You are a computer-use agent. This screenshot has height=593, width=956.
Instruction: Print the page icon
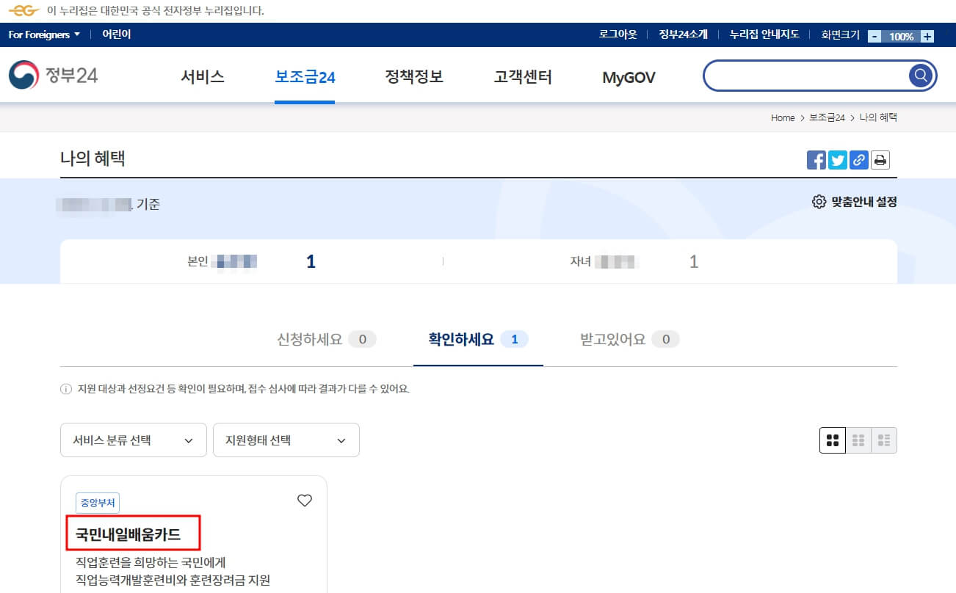click(880, 160)
